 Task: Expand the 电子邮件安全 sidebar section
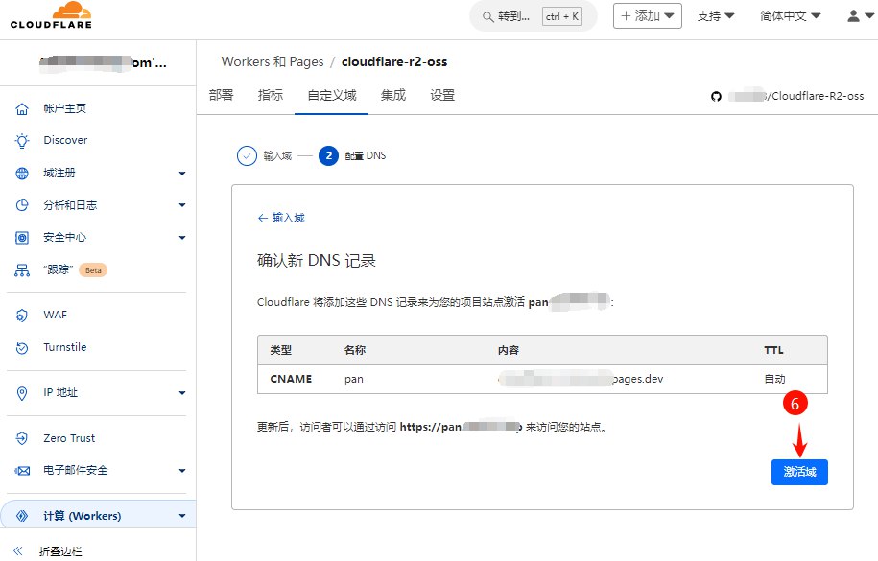pyautogui.click(x=181, y=471)
